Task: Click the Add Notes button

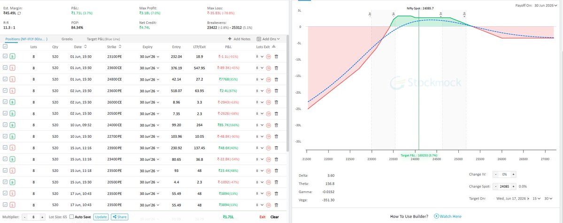Action: 239,39
